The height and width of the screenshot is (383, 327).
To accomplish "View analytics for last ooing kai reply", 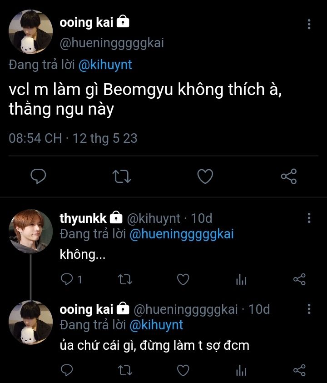I will tap(241, 371).
